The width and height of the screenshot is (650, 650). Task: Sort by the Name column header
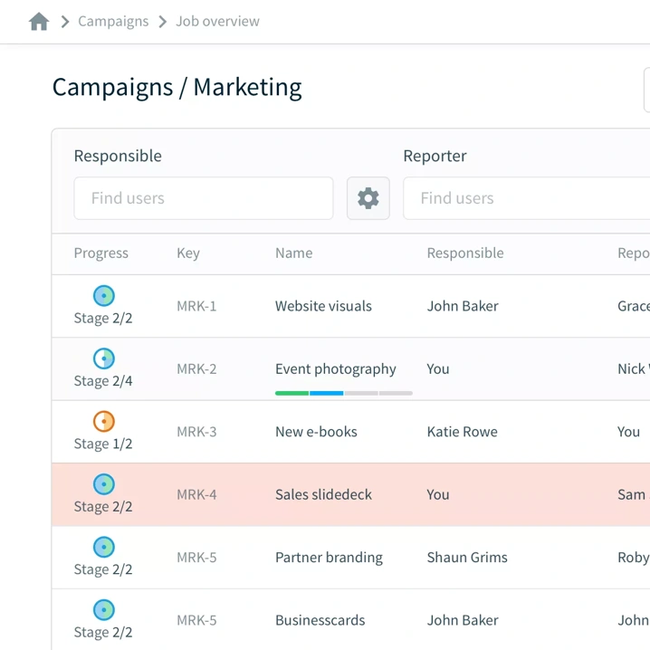(293, 253)
